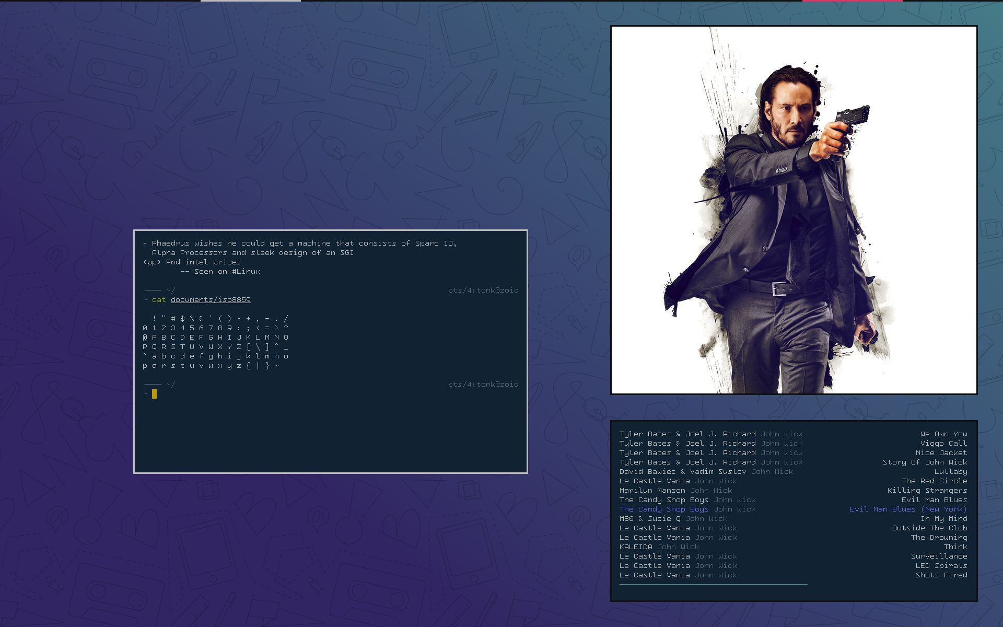This screenshot has width=1003, height=627.
Task: Select the 'Outside The Club' track
Action: 793,528
